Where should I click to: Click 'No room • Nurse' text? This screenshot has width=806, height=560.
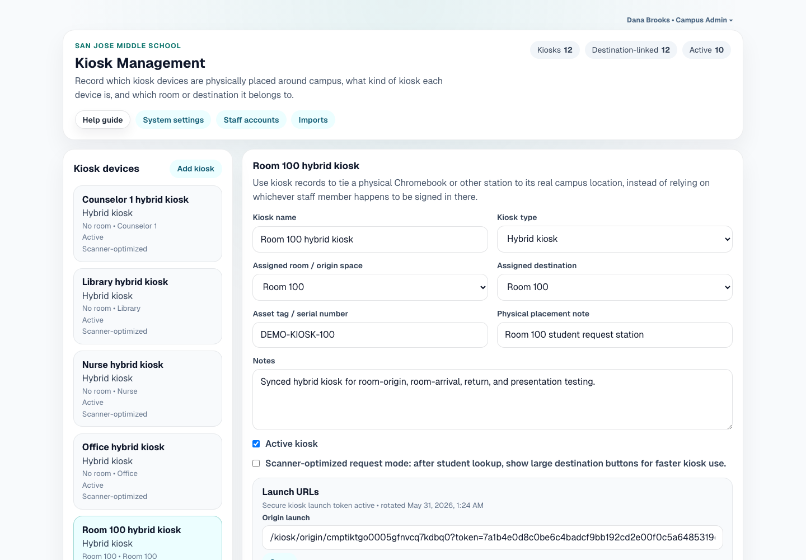point(110,391)
